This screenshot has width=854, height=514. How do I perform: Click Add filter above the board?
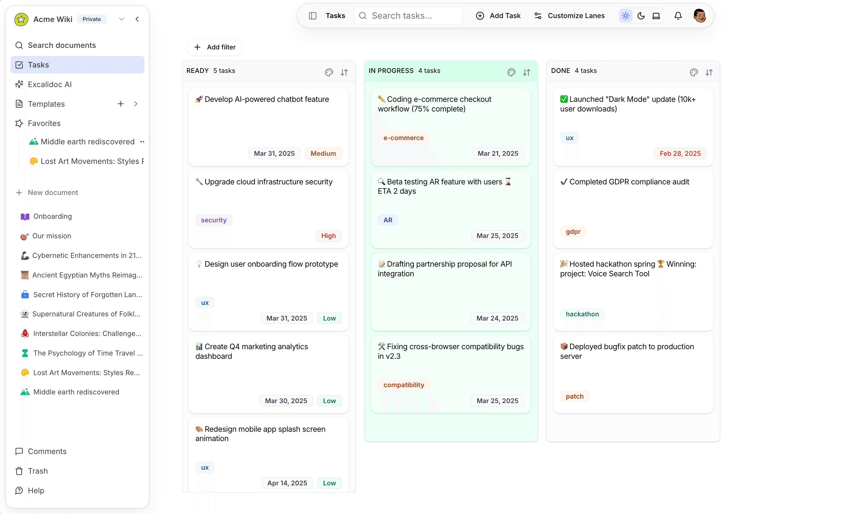click(x=214, y=47)
